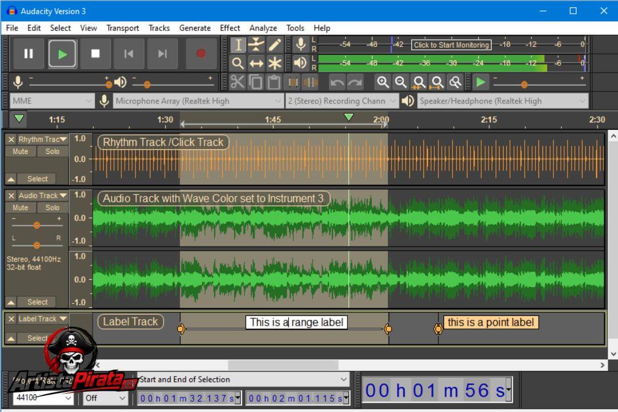Open the Recording Channels dropdown
The width and height of the screenshot is (618, 412).
tap(341, 101)
